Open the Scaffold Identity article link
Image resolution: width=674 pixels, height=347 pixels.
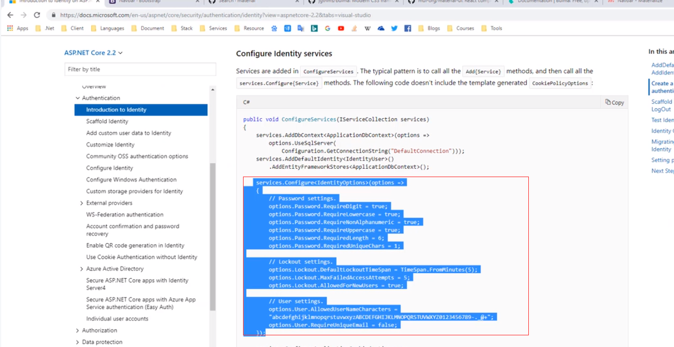click(x=107, y=122)
